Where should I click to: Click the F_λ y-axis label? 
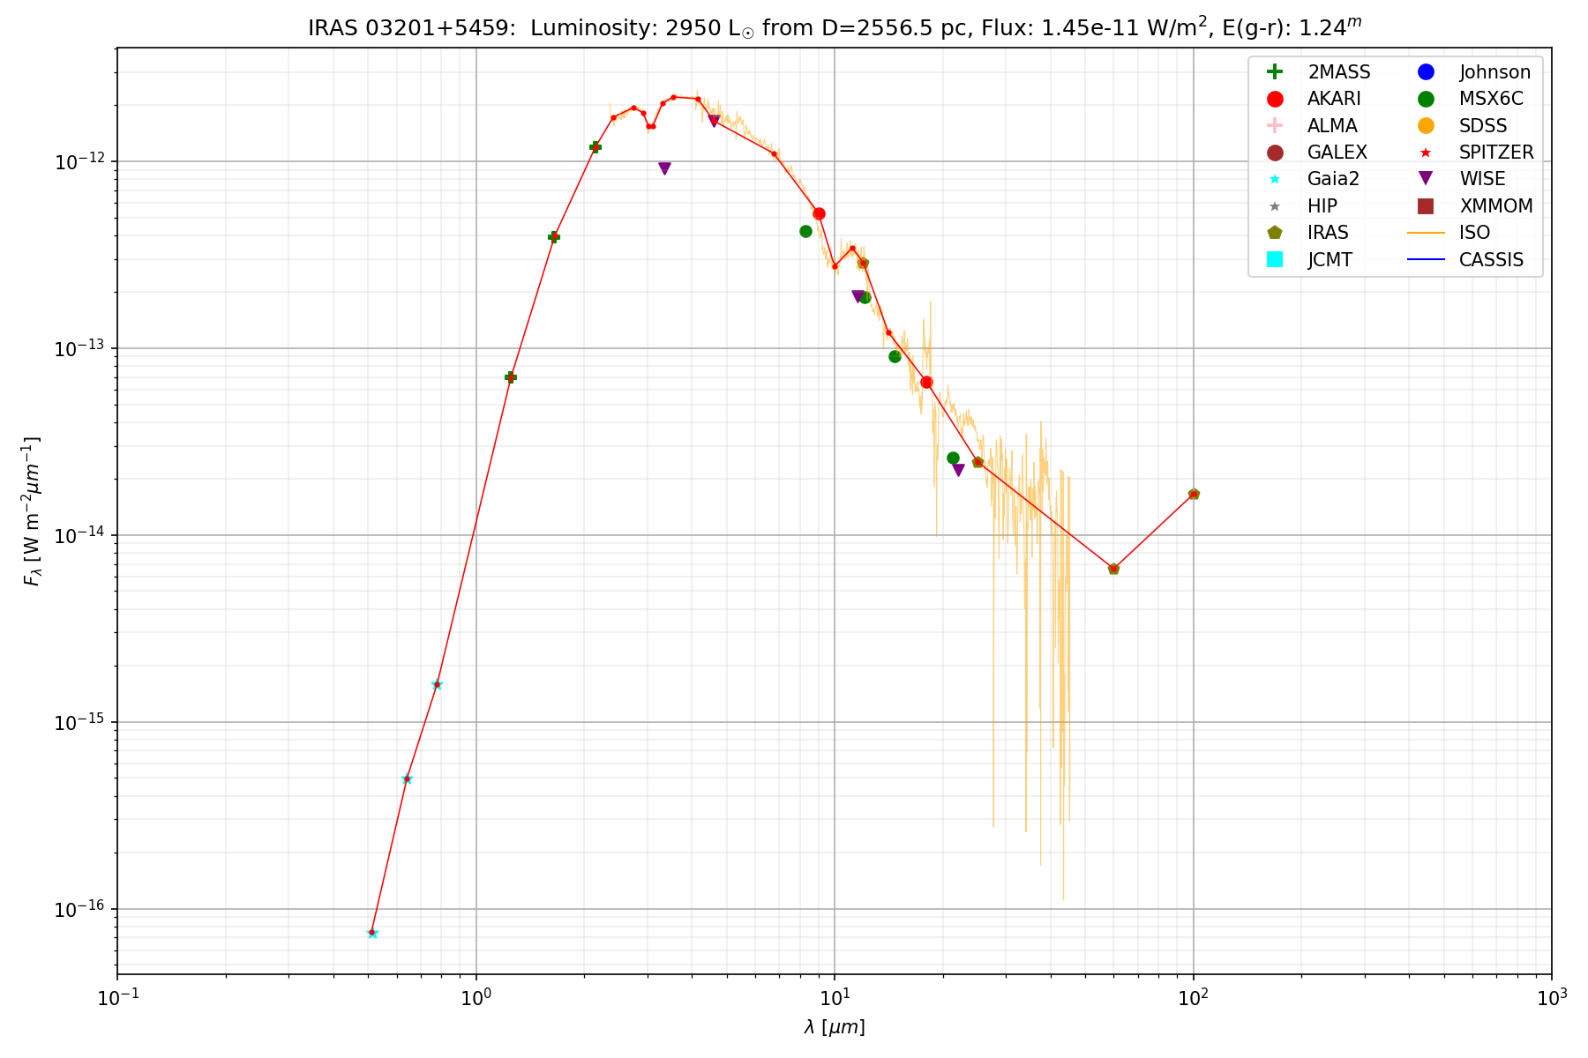tap(32, 511)
